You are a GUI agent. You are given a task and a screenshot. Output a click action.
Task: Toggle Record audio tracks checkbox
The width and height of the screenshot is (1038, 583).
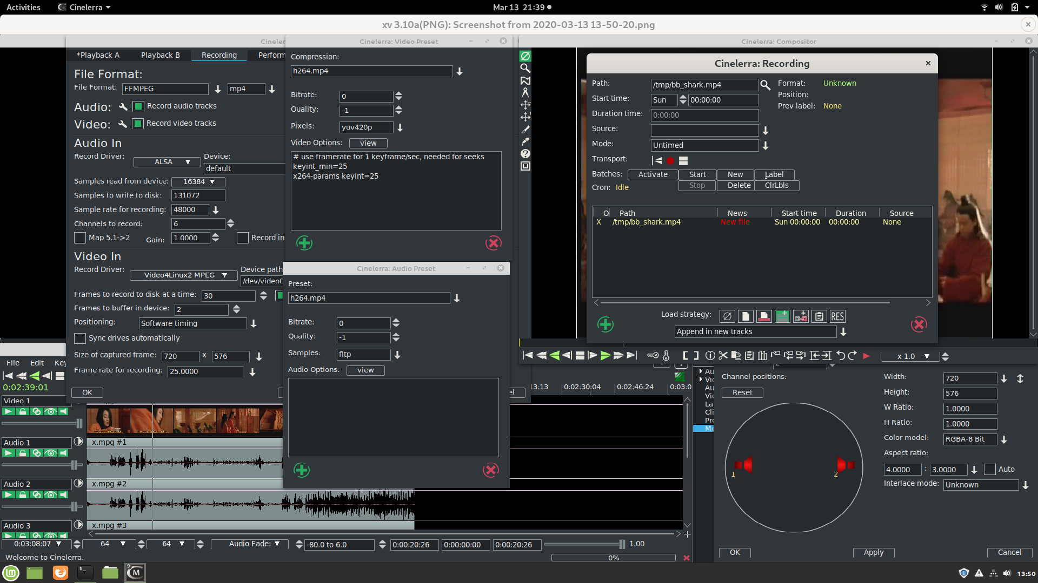(x=138, y=106)
